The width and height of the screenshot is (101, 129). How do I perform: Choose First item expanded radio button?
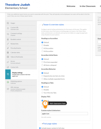pos(42,62)
